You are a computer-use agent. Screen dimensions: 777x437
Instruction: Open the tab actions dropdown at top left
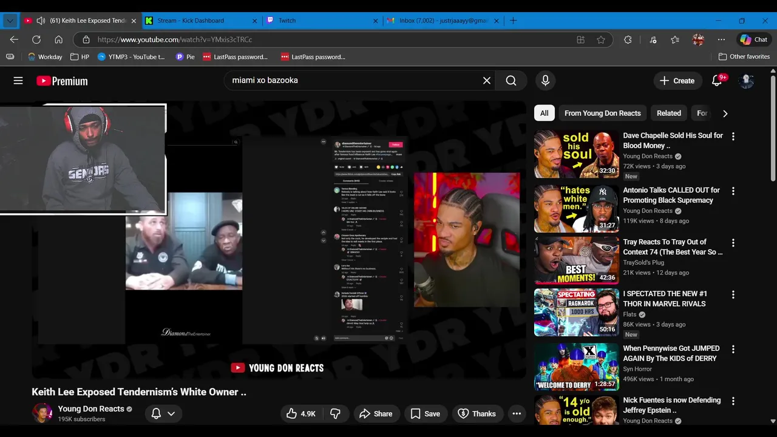(10, 21)
